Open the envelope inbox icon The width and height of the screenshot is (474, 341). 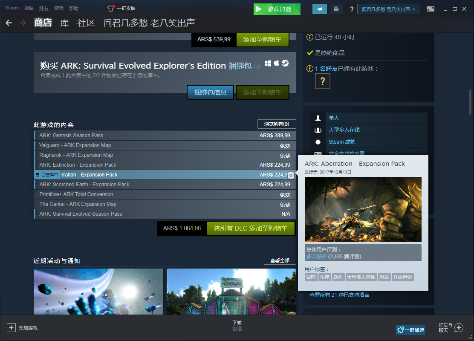point(336,9)
